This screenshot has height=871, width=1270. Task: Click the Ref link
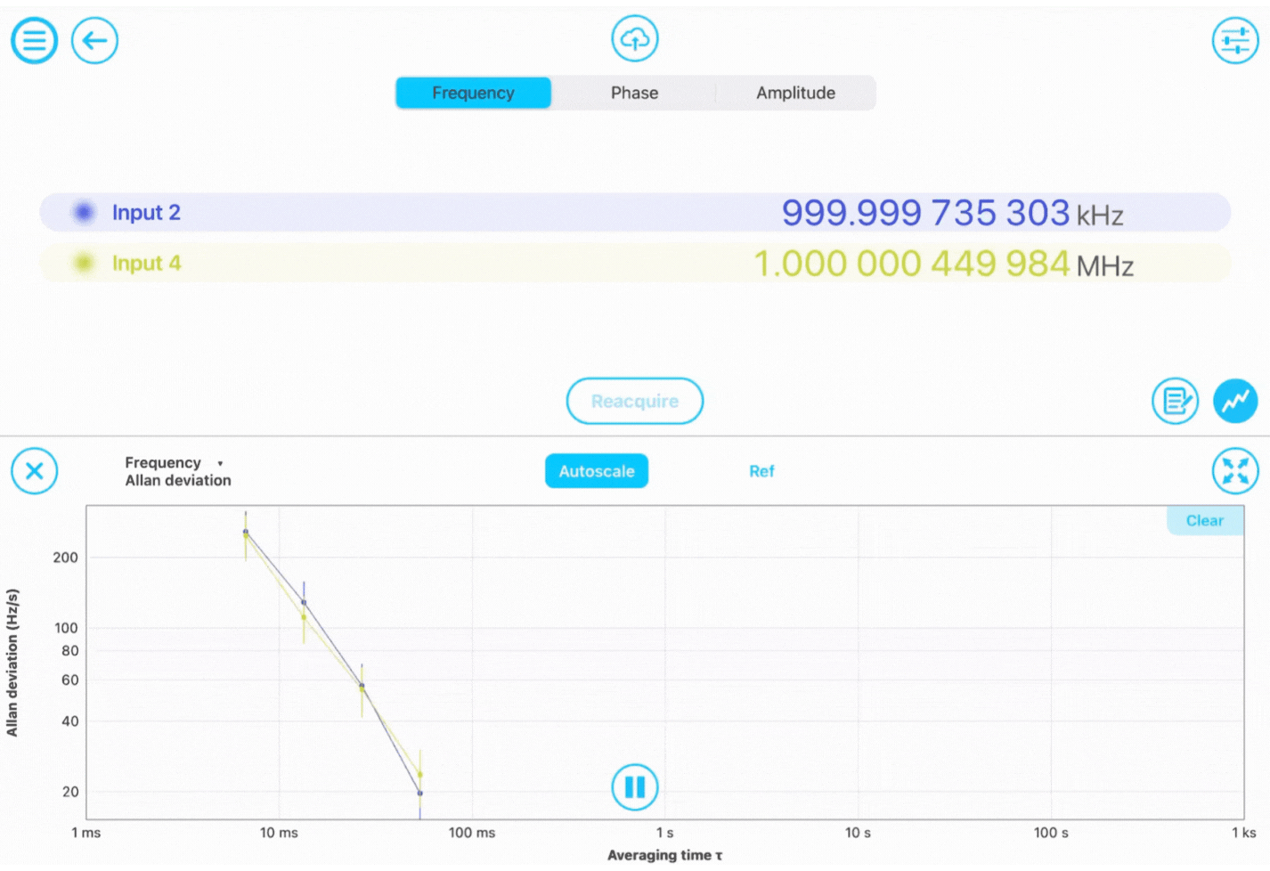point(761,471)
